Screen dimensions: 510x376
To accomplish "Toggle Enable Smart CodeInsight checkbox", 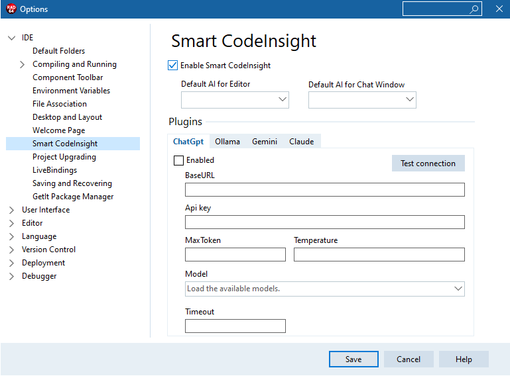I will (x=172, y=66).
